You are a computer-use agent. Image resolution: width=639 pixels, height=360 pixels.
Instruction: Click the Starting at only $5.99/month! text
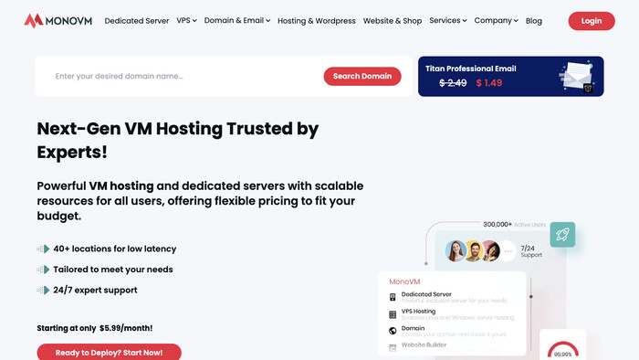click(x=95, y=328)
